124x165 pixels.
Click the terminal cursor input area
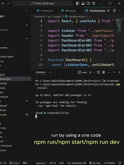pyautogui.click(x=36, y=116)
